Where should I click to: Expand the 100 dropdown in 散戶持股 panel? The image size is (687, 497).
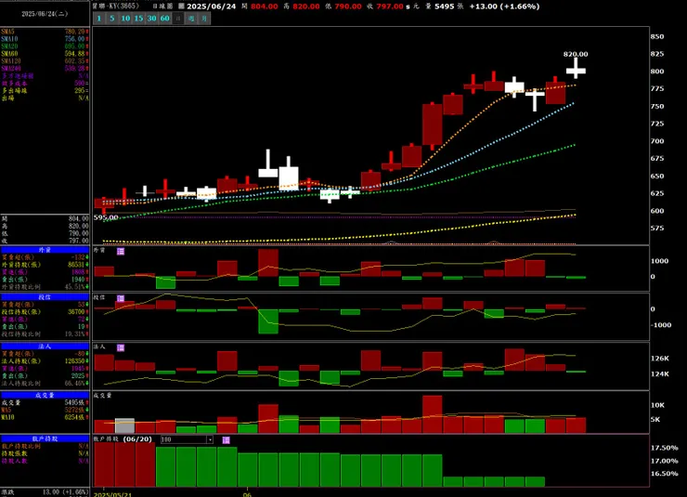tap(210, 439)
